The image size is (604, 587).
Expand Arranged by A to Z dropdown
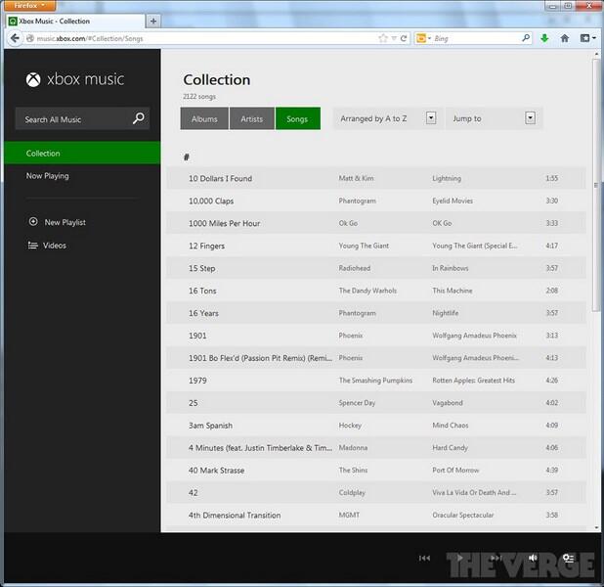coord(431,118)
